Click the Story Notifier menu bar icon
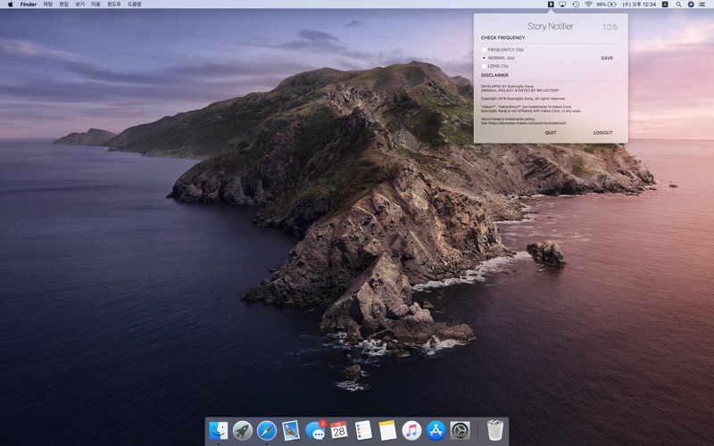The image size is (714, 446). click(x=551, y=4)
